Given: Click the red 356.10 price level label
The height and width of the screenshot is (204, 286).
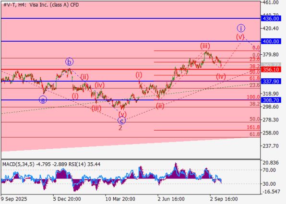Looking at the screenshot, I should pos(271,70).
